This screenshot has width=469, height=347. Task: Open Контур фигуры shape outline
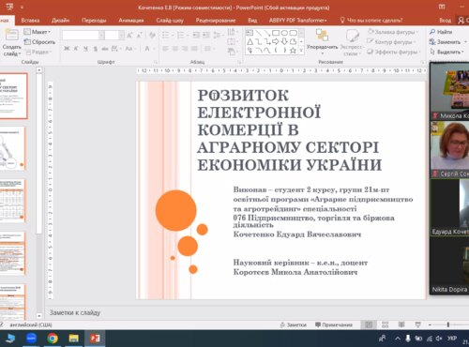coord(391,41)
